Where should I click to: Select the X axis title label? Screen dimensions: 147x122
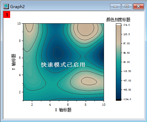pyautogui.click(x=63, y=110)
